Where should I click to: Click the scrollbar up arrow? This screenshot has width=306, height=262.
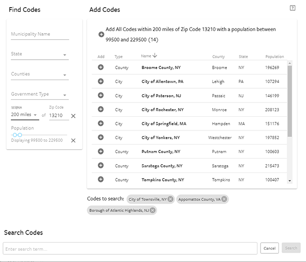click(x=290, y=63)
